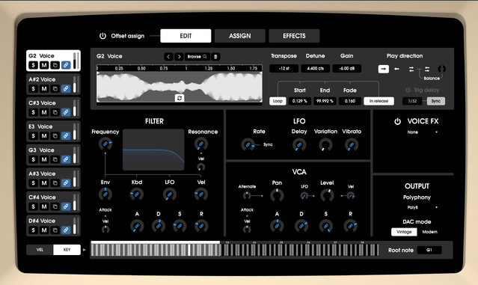Click the filter Frequency knob
The image size is (478, 285).
[105, 144]
